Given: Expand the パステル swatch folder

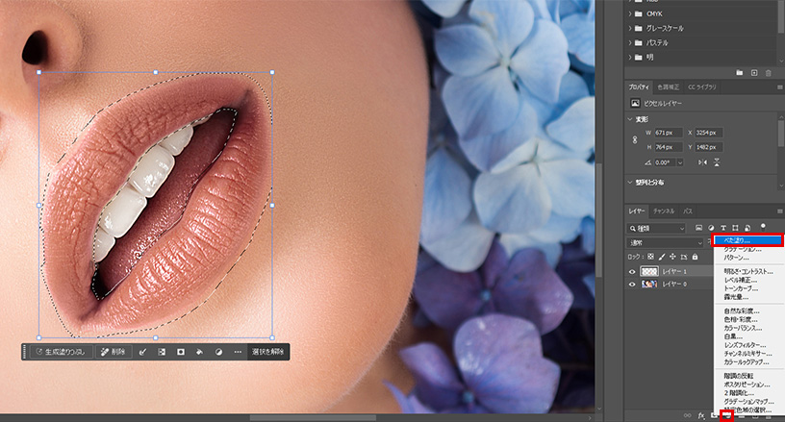Looking at the screenshot, I should pyautogui.click(x=630, y=42).
